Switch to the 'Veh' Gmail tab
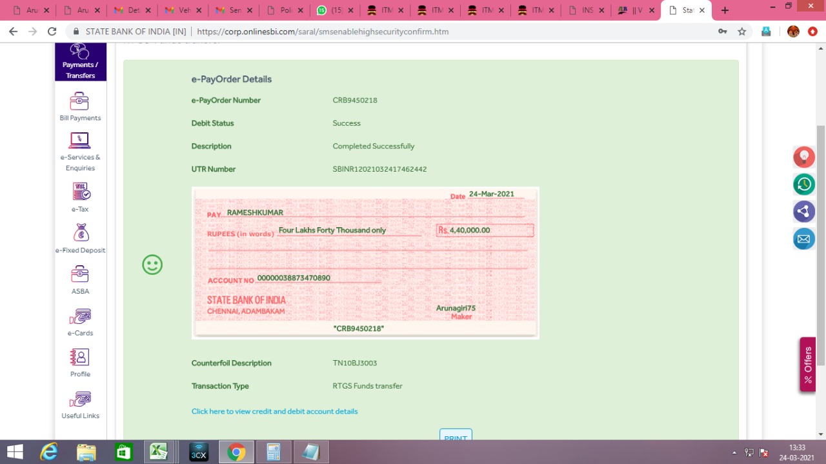Image resolution: width=826 pixels, height=464 pixels. (x=184, y=10)
